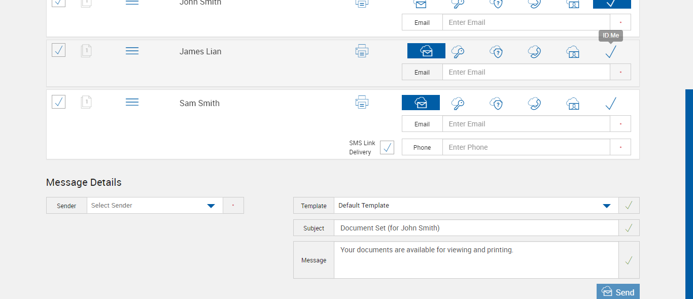Click the document page icon for James Lian
The width and height of the screenshot is (693, 299).
(86, 51)
